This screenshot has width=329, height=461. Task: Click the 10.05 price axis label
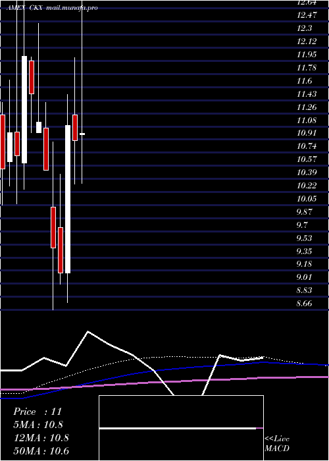point(307,199)
